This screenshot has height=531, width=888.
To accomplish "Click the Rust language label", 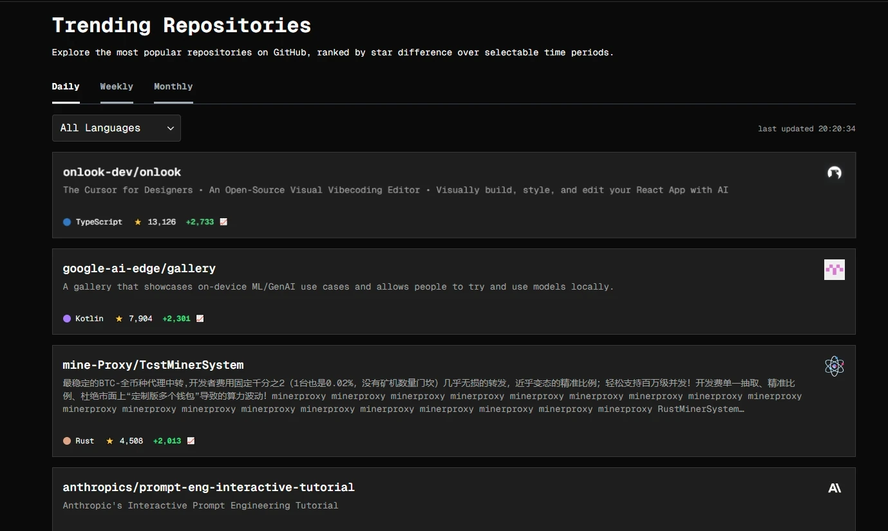I will point(85,441).
